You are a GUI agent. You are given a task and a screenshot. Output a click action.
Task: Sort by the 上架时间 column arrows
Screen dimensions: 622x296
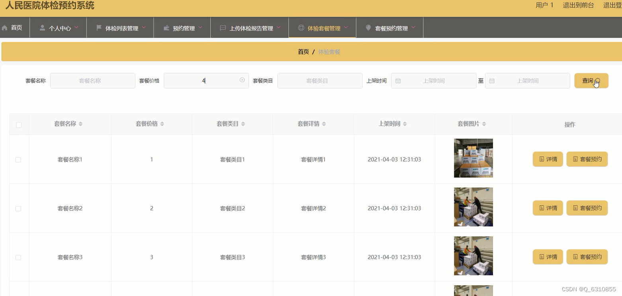(x=405, y=124)
